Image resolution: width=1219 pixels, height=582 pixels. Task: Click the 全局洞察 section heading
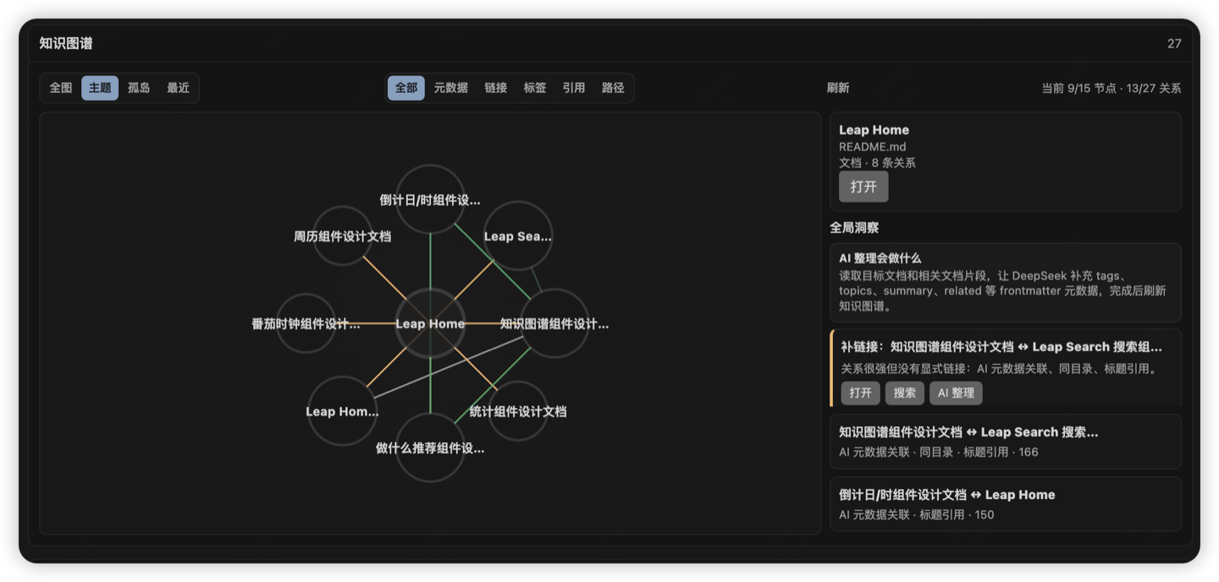(x=854, y=228)
